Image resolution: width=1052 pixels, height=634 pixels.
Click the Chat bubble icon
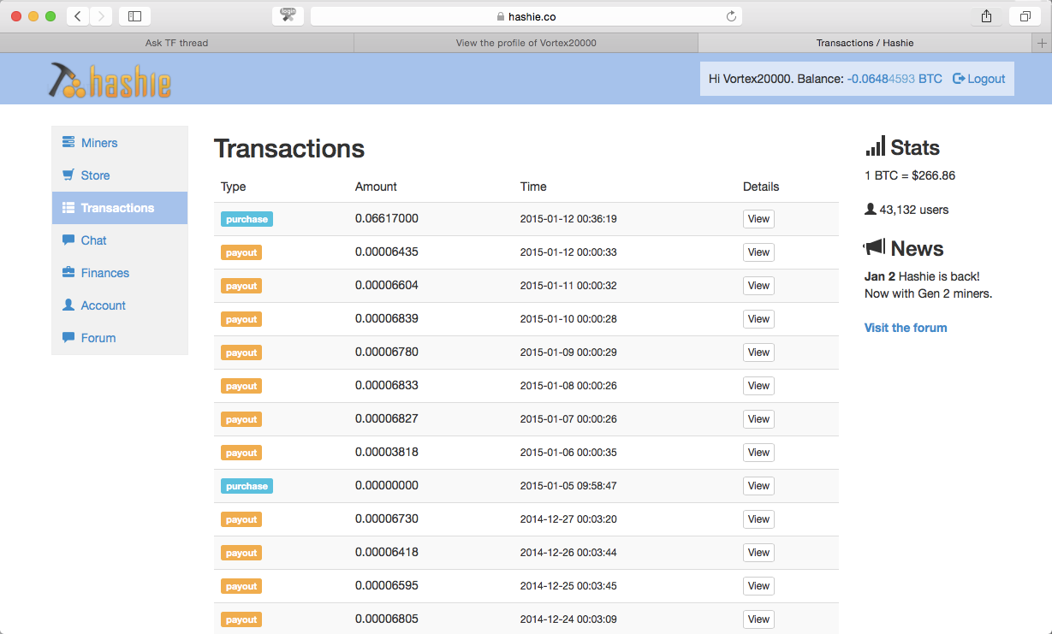pyautogui.click(x=68, y=240)
